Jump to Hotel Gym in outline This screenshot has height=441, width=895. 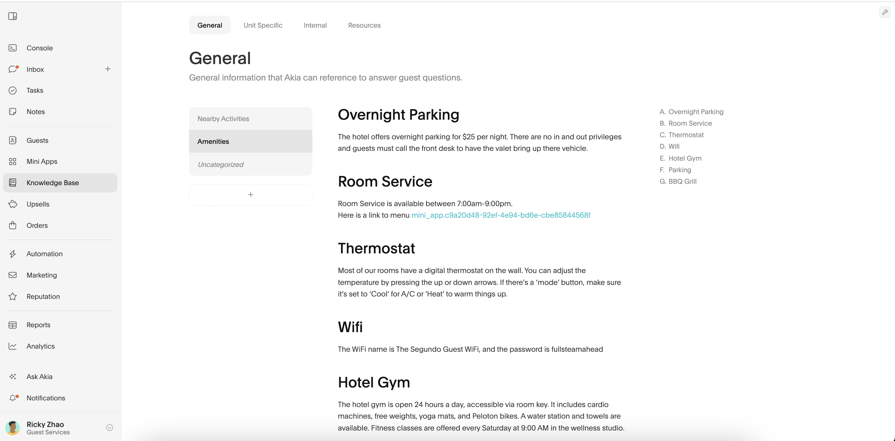tap(685, 158)
